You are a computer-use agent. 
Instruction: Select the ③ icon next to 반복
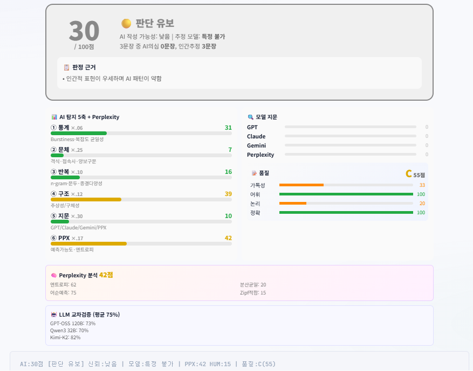point(54,171)
